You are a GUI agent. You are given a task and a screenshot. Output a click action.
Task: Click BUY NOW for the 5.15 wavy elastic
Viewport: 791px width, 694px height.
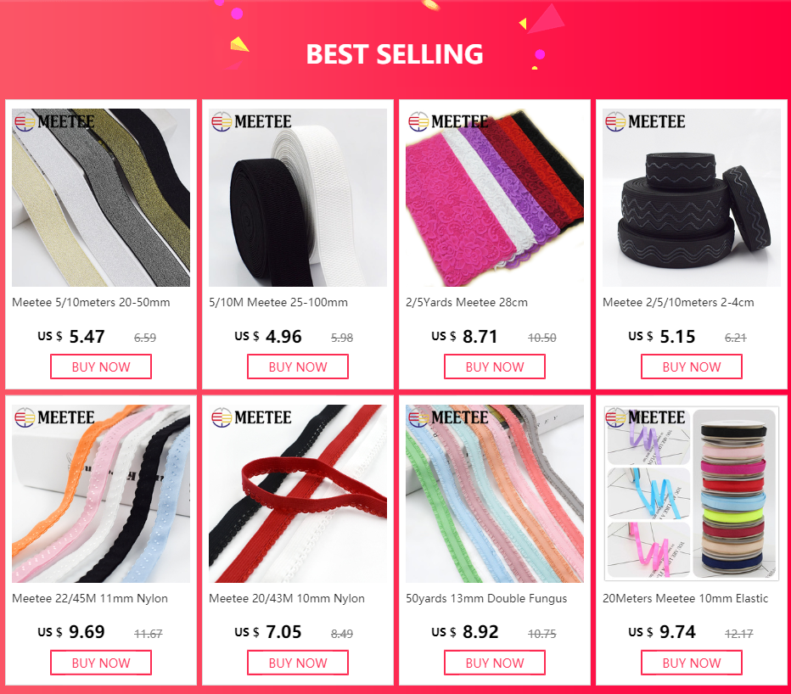(x=692, y=367)
